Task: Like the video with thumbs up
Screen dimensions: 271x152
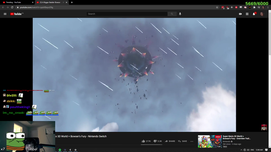Action: [146, 141]
